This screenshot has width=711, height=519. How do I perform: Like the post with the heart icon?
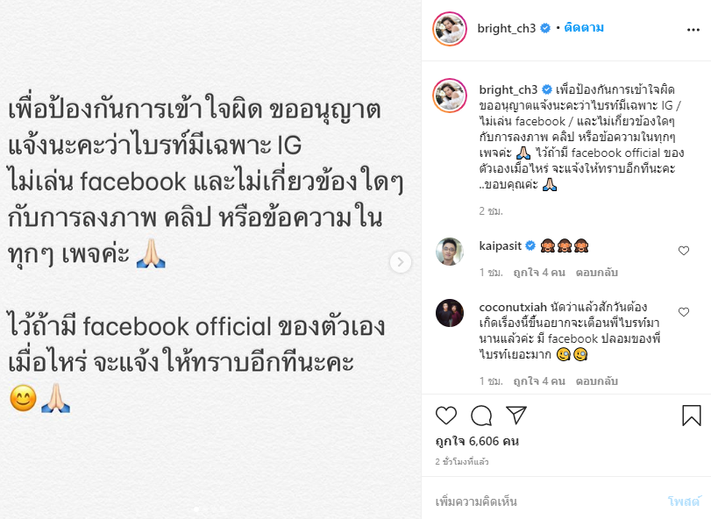click(446, 416)
